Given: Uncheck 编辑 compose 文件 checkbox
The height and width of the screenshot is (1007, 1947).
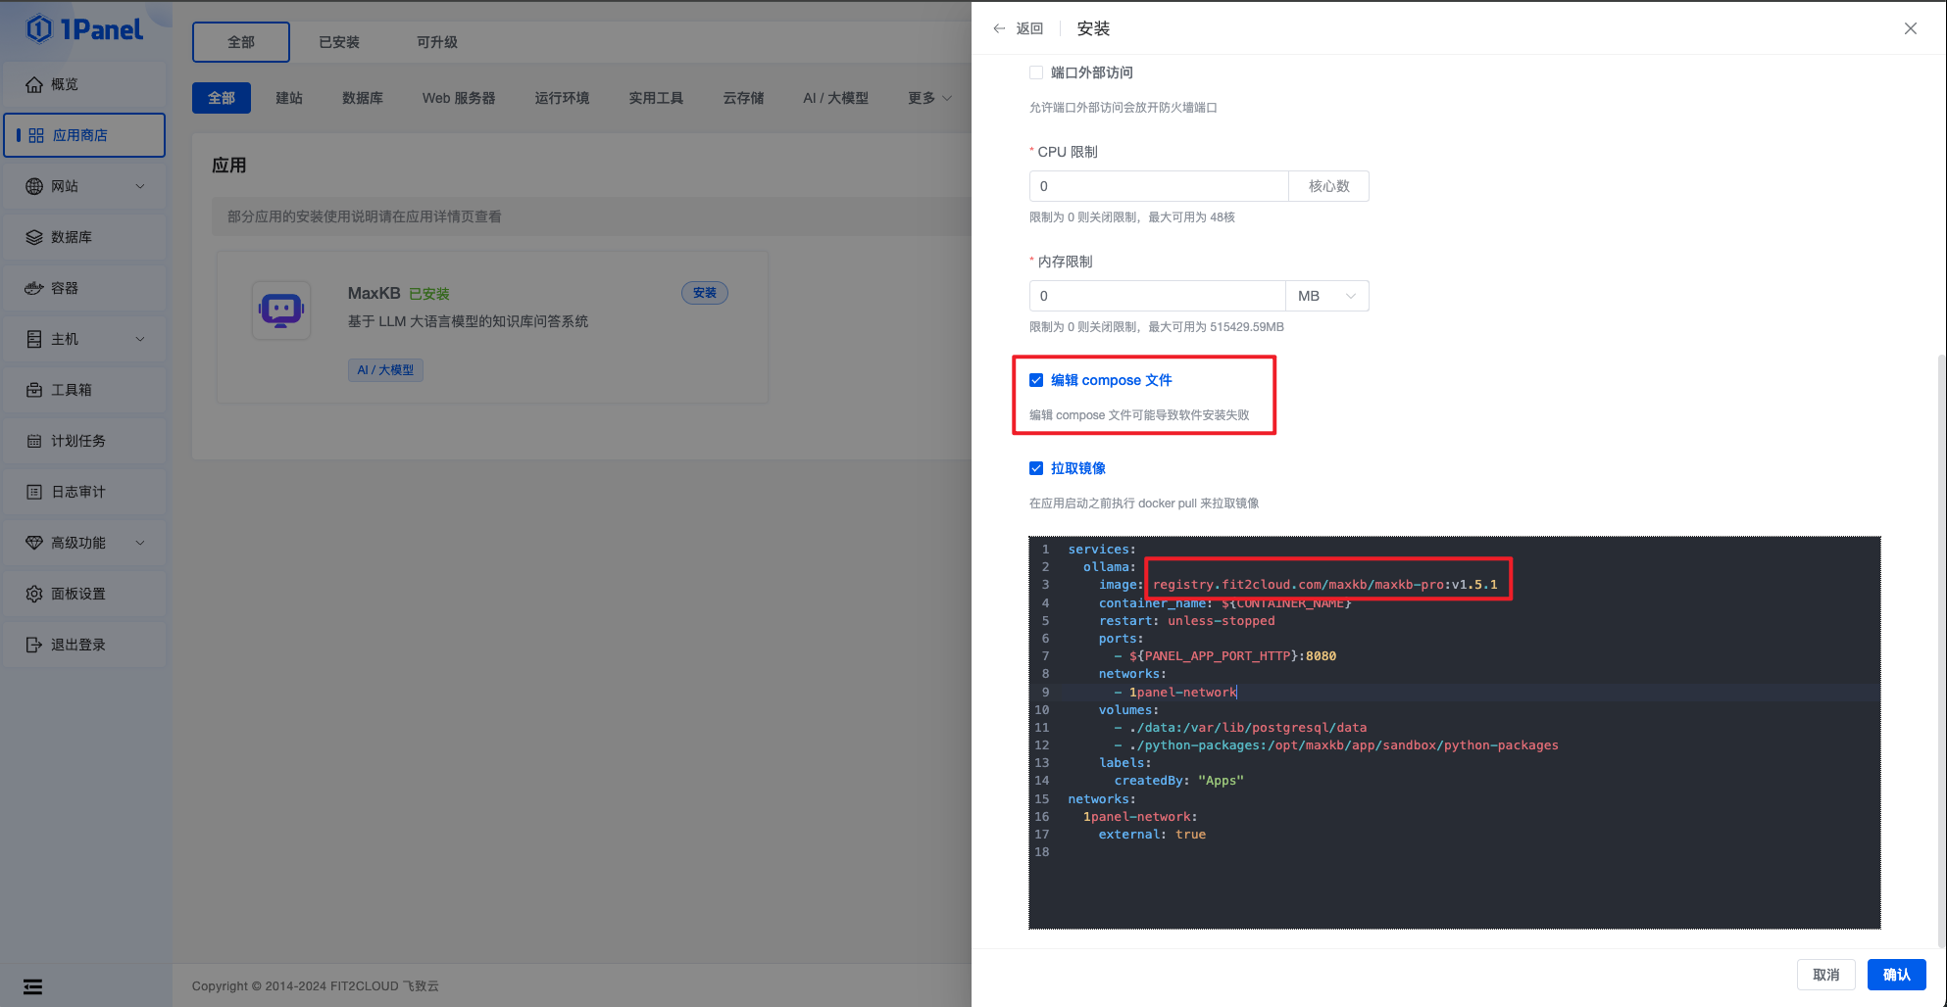Looking at the screenshot, I should pos(1036,380).
